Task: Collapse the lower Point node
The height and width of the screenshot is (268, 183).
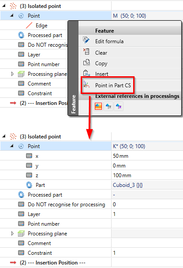Action: click(11, 146)
